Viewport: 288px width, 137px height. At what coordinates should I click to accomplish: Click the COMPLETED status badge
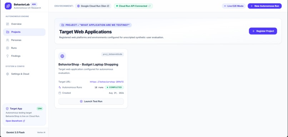tap(114, 87)
